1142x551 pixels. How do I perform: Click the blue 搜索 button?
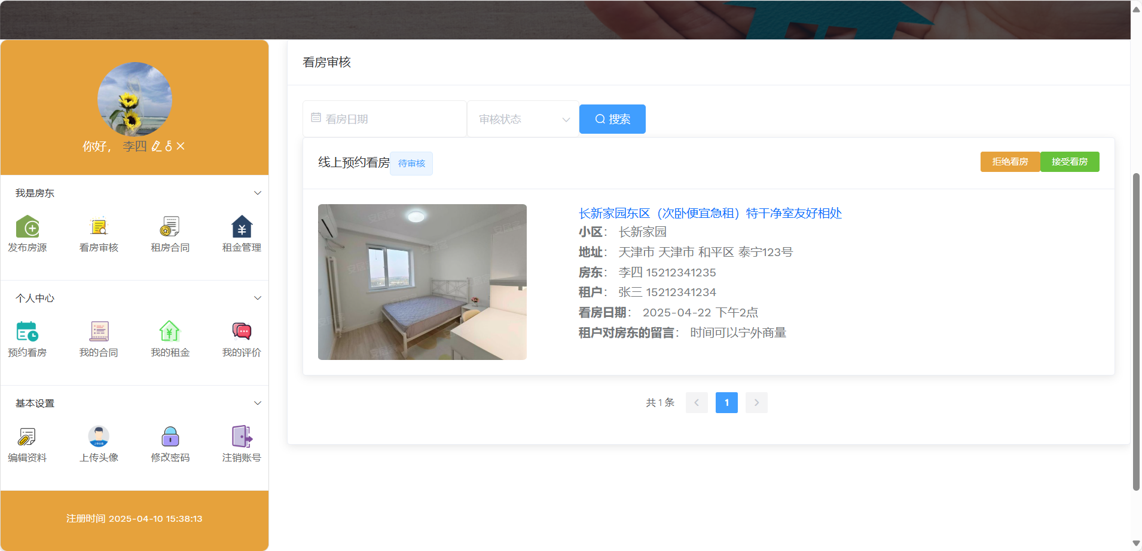612,119
